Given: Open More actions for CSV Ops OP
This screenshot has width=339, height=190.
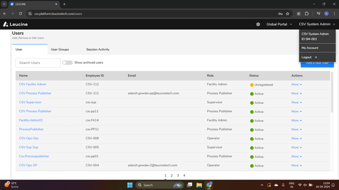Looking at the screenshot, I should [x=297, y=165].
